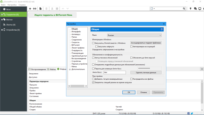The width and height of the screenshot is (204, 115).
Task: Enable Запускать uTorrent вместе с Windows checkbox
Action: 93,43
